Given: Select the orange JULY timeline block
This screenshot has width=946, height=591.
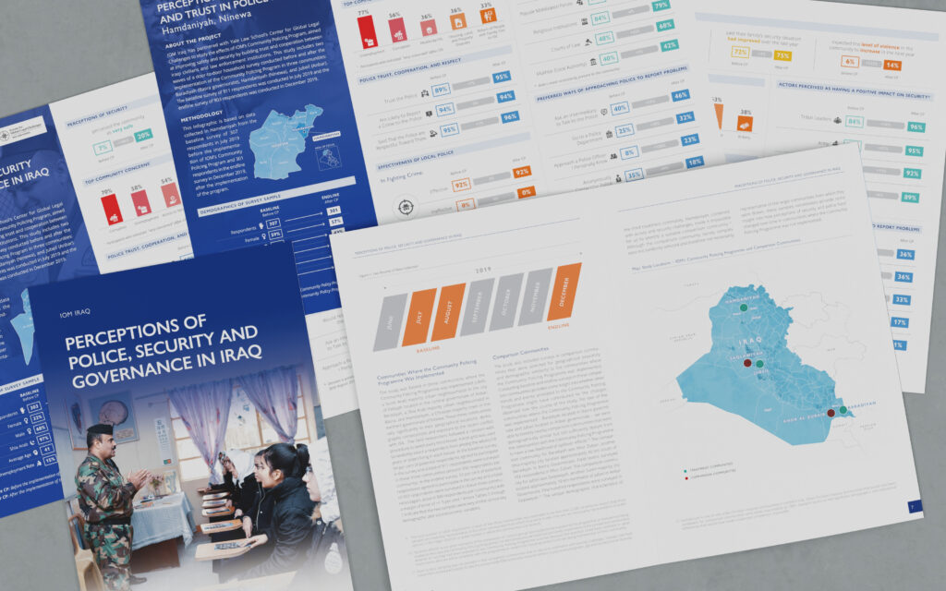Looking at the screenshot, I should pos(419,319).
